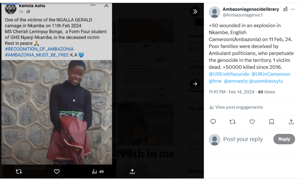Open @UKinCameroon mention link

(x=271, y=74)
